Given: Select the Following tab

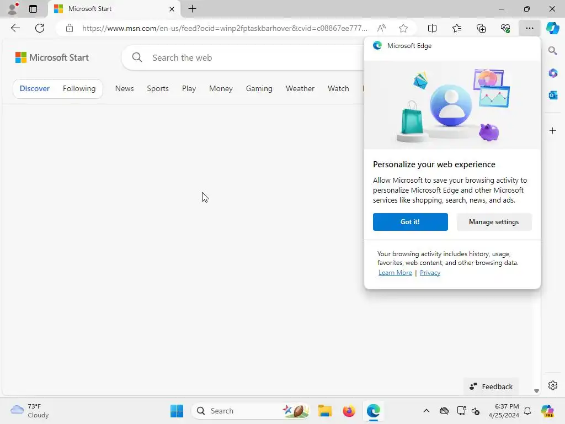Looking at the screenshot, I should coord(79,89).
